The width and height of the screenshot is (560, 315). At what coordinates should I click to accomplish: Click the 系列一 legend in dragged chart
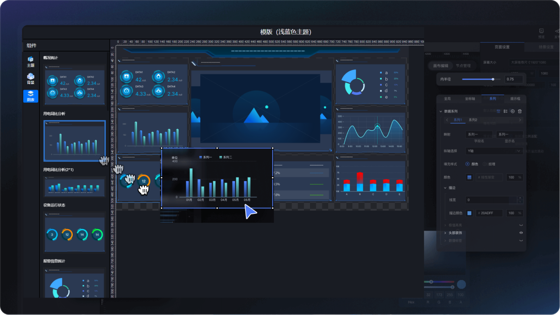pos(205,157)
